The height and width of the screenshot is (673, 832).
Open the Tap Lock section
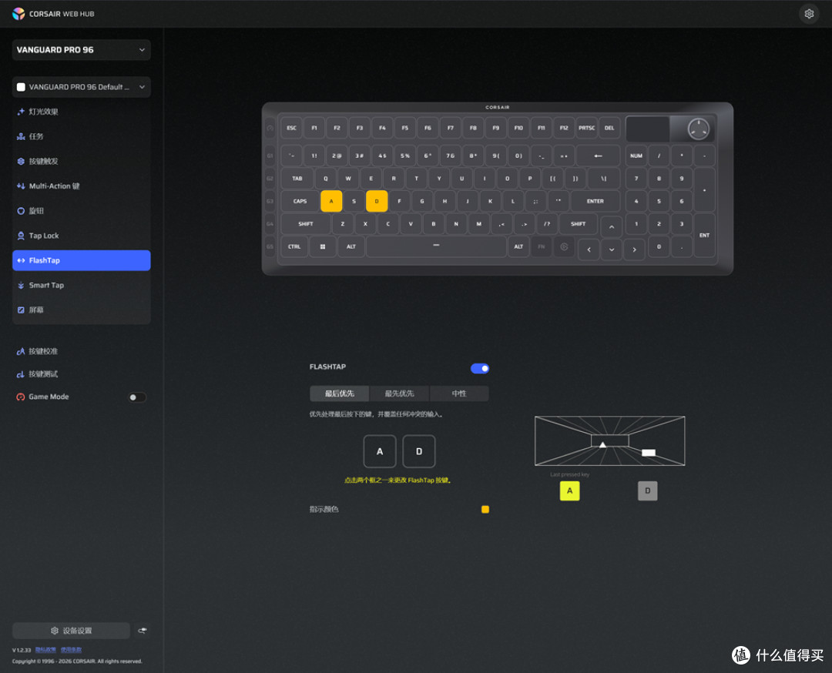(x=81, y=236)
